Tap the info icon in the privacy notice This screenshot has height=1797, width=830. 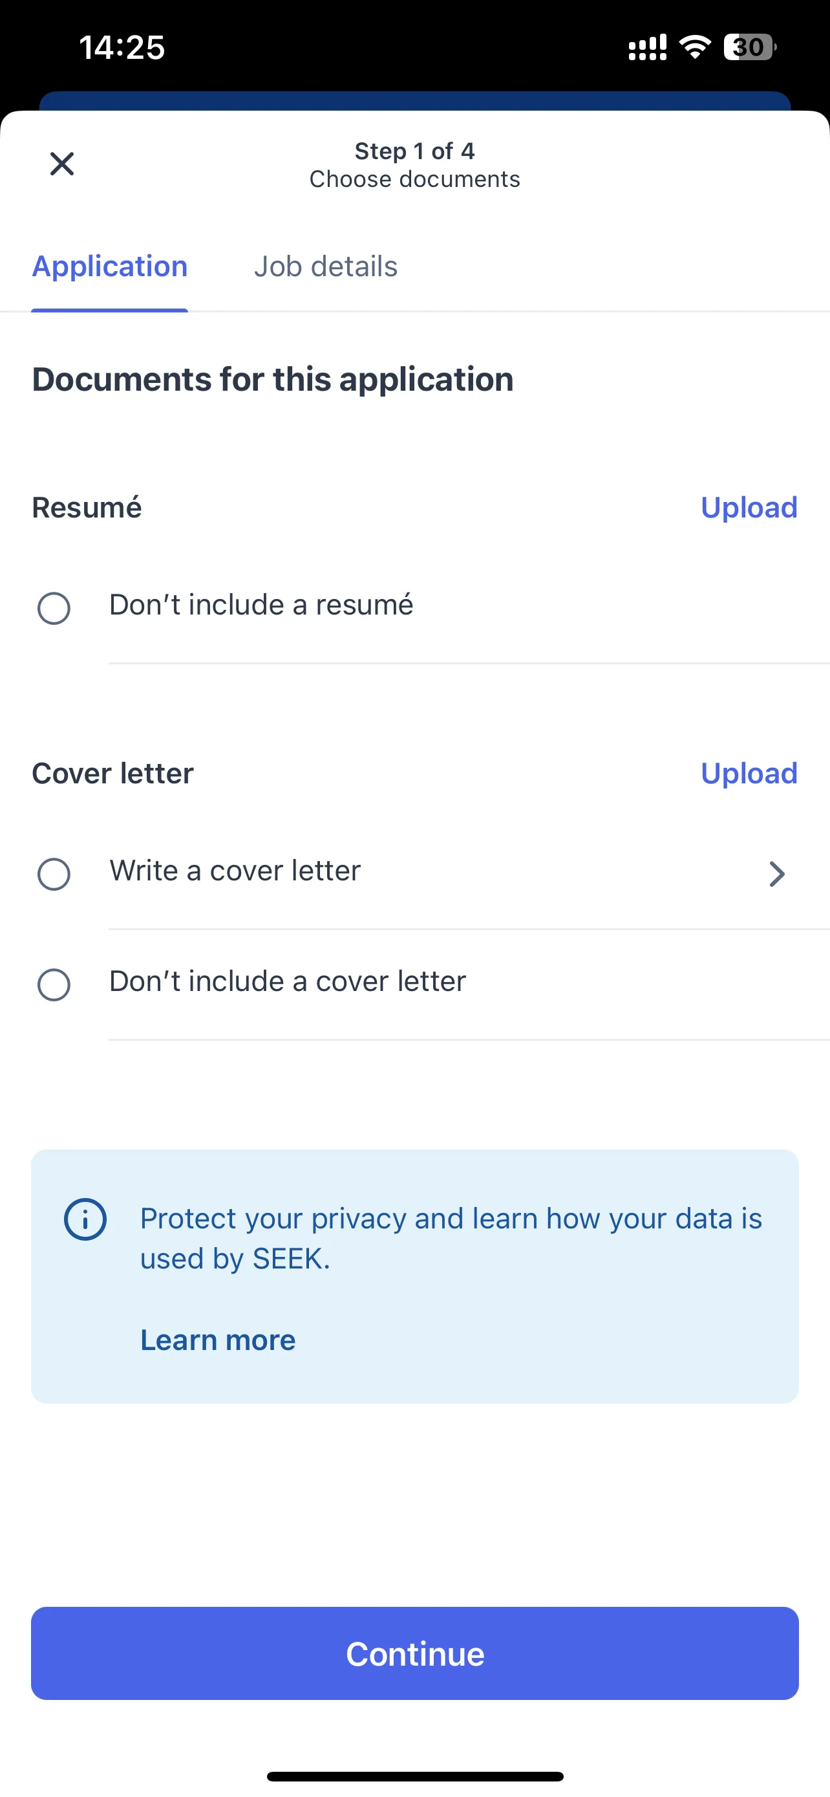pyautogui.click(x=85, y=1219)
